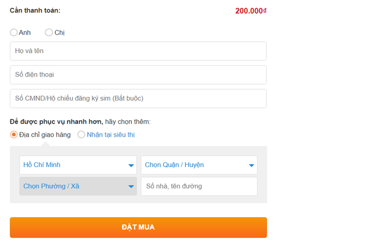Click the triangle pointer above the address panel
Viewport: 365px width, 243px height.
pyautogui.click(x=45, y=144)
